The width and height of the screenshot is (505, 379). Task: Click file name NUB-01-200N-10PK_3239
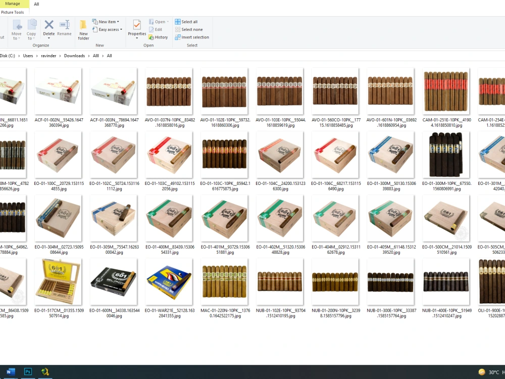[336, 313]
